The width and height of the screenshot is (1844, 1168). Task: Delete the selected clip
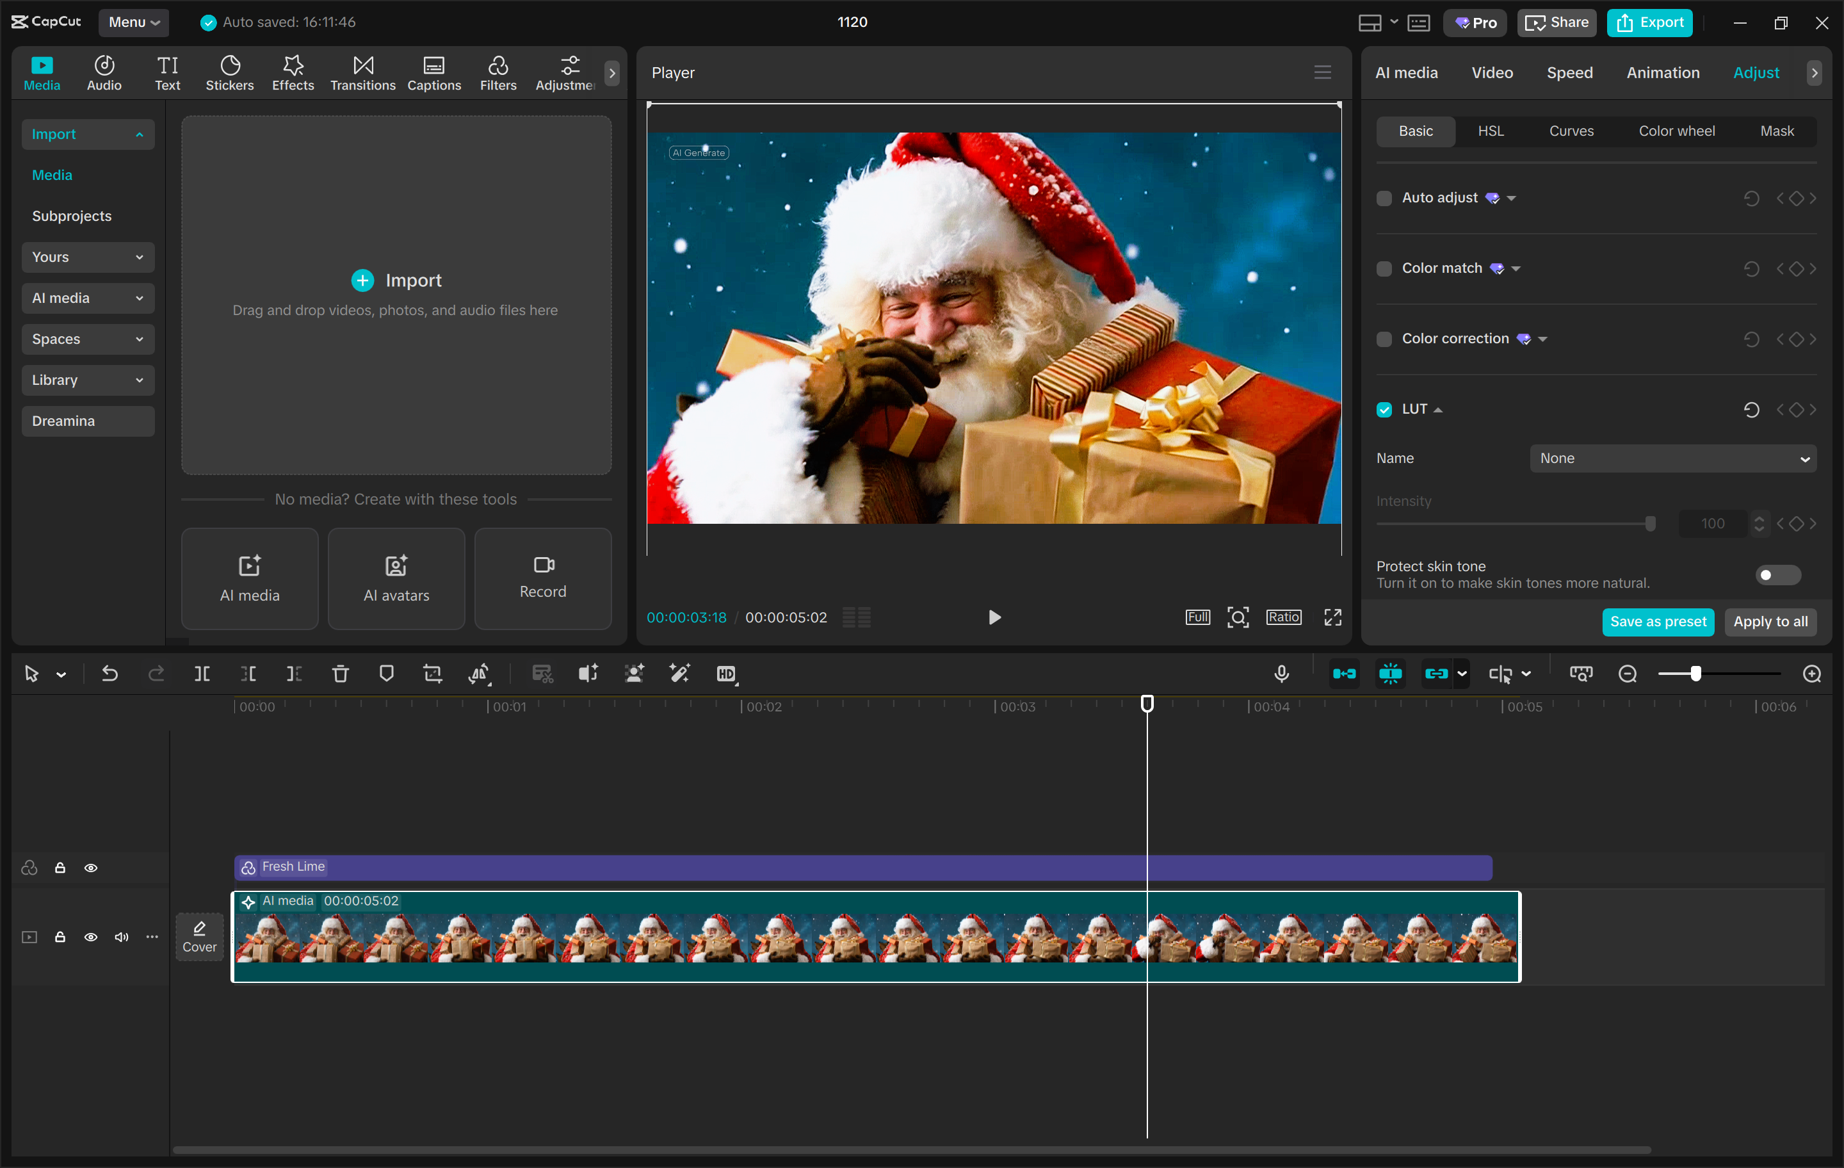point(341,674)
